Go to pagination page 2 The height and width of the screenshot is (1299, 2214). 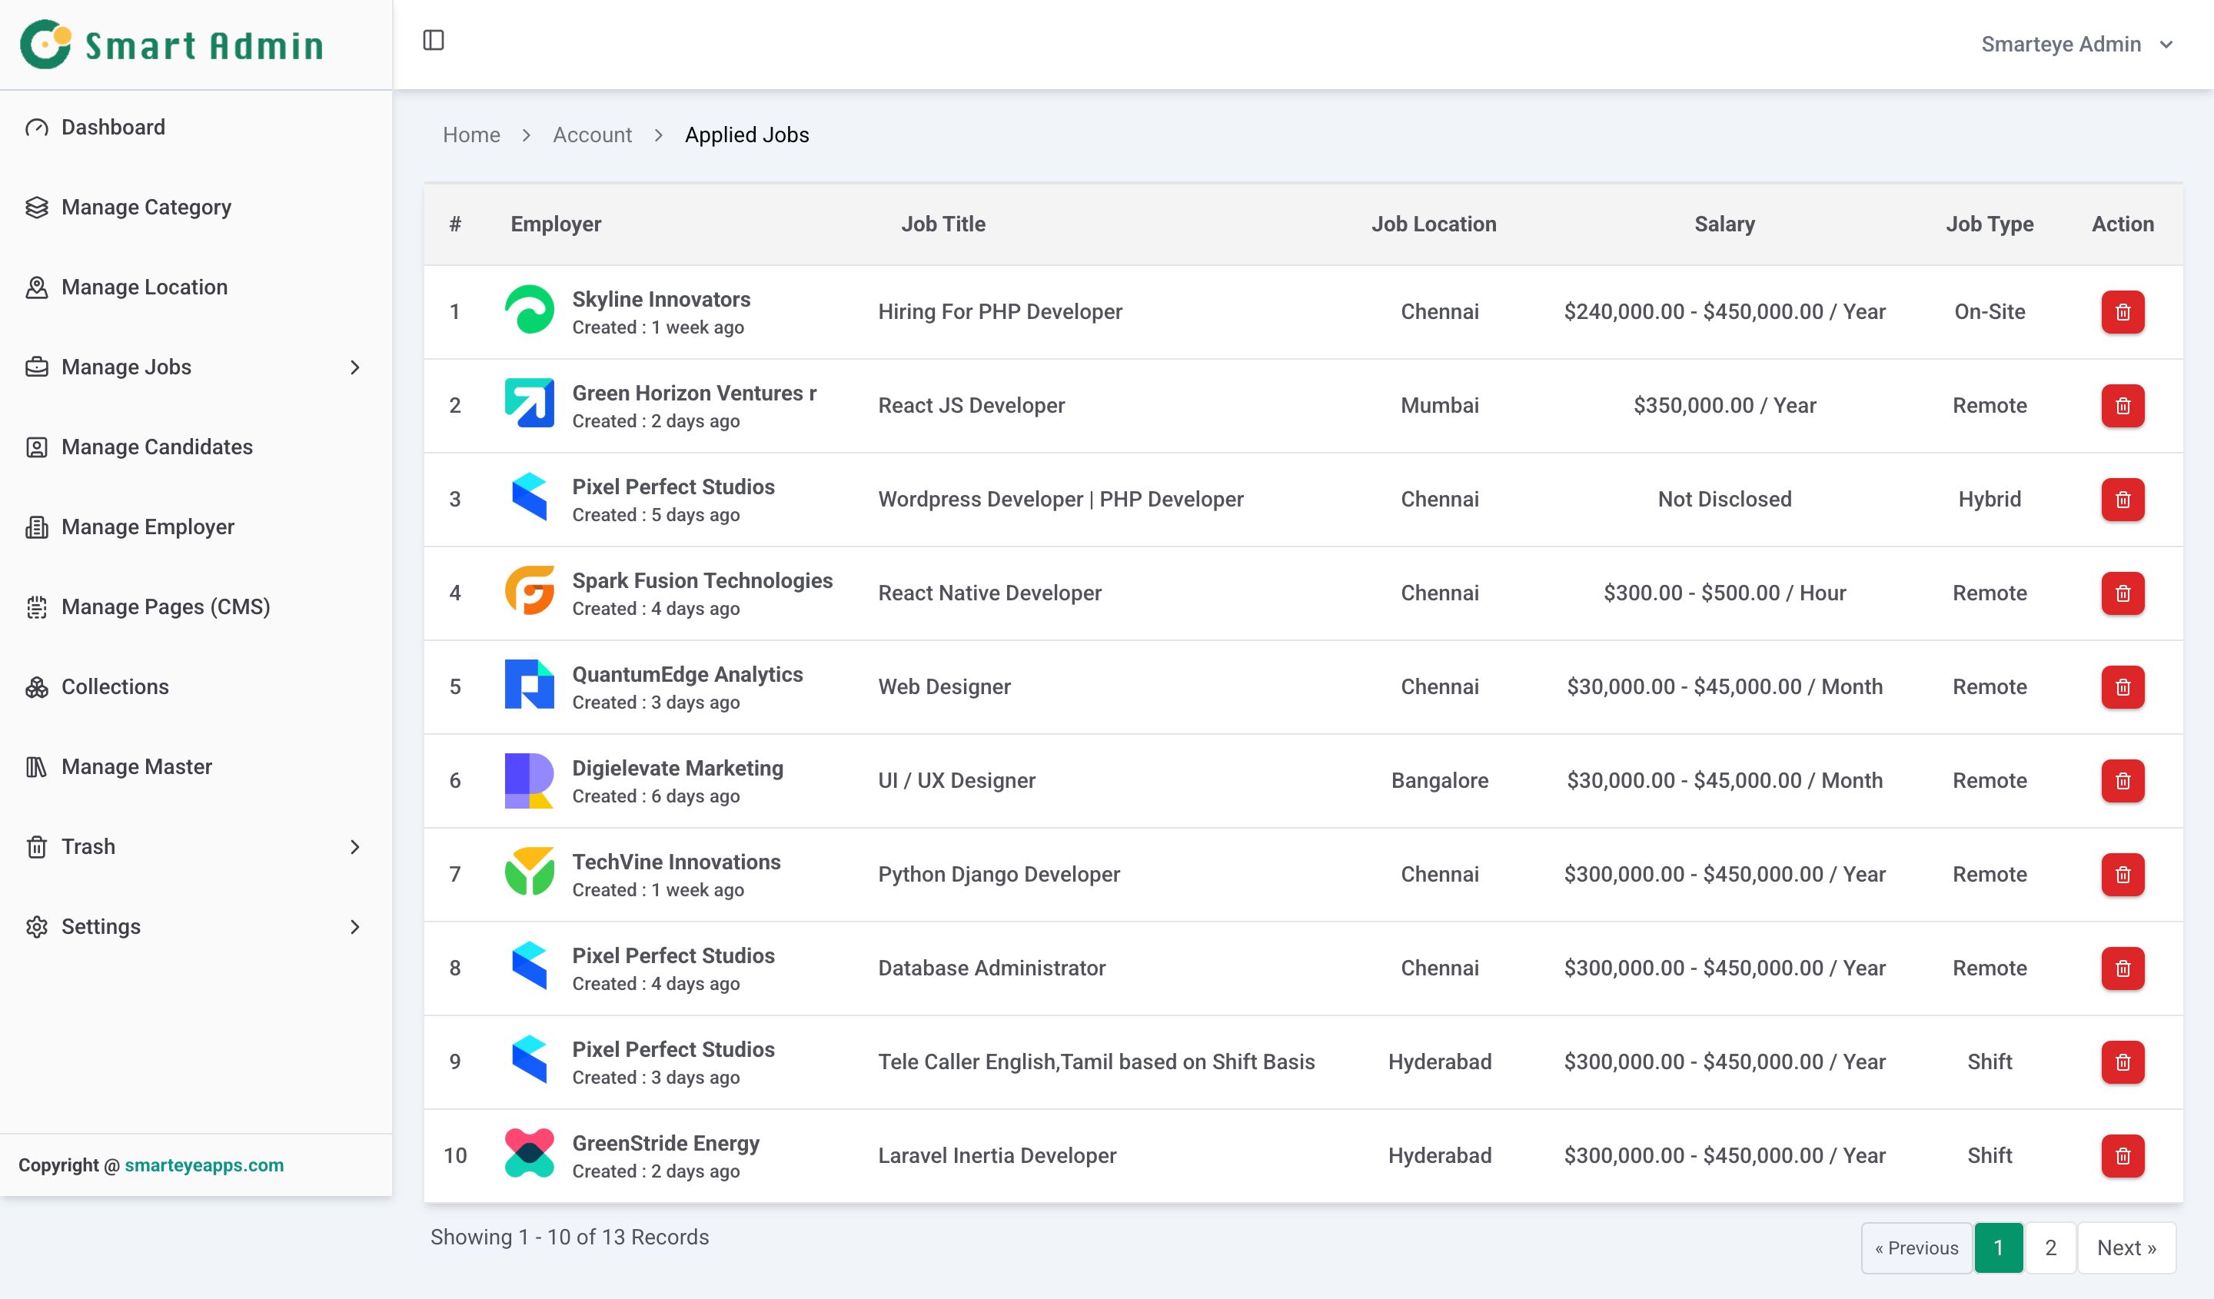click(x=2049, y=1248)
